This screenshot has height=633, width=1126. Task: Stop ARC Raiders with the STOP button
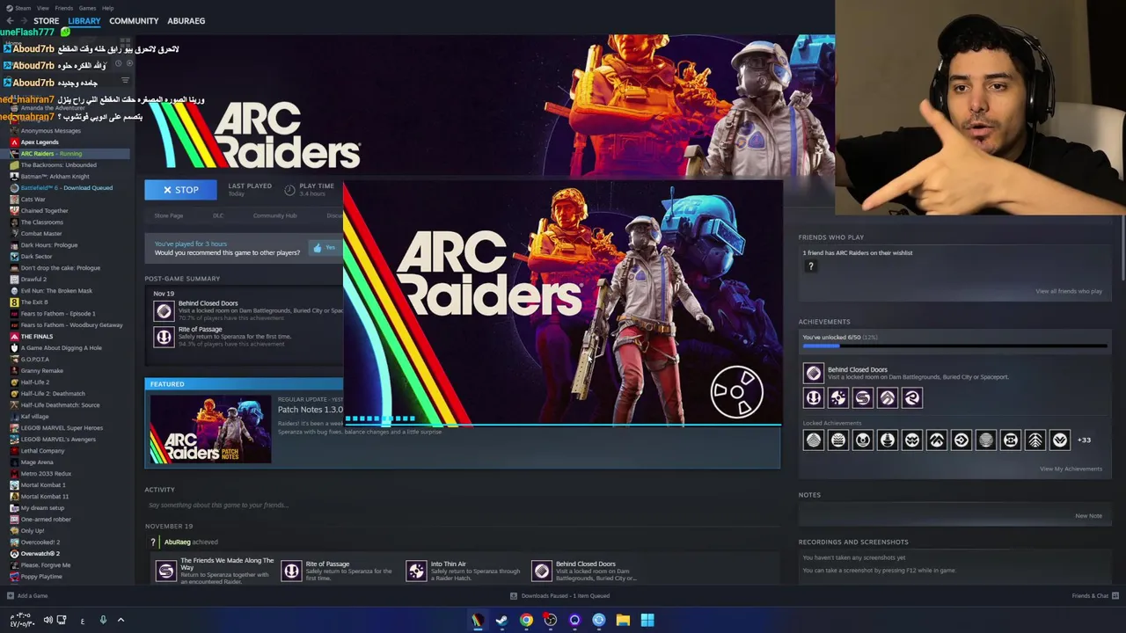click(x=180, y=190)
